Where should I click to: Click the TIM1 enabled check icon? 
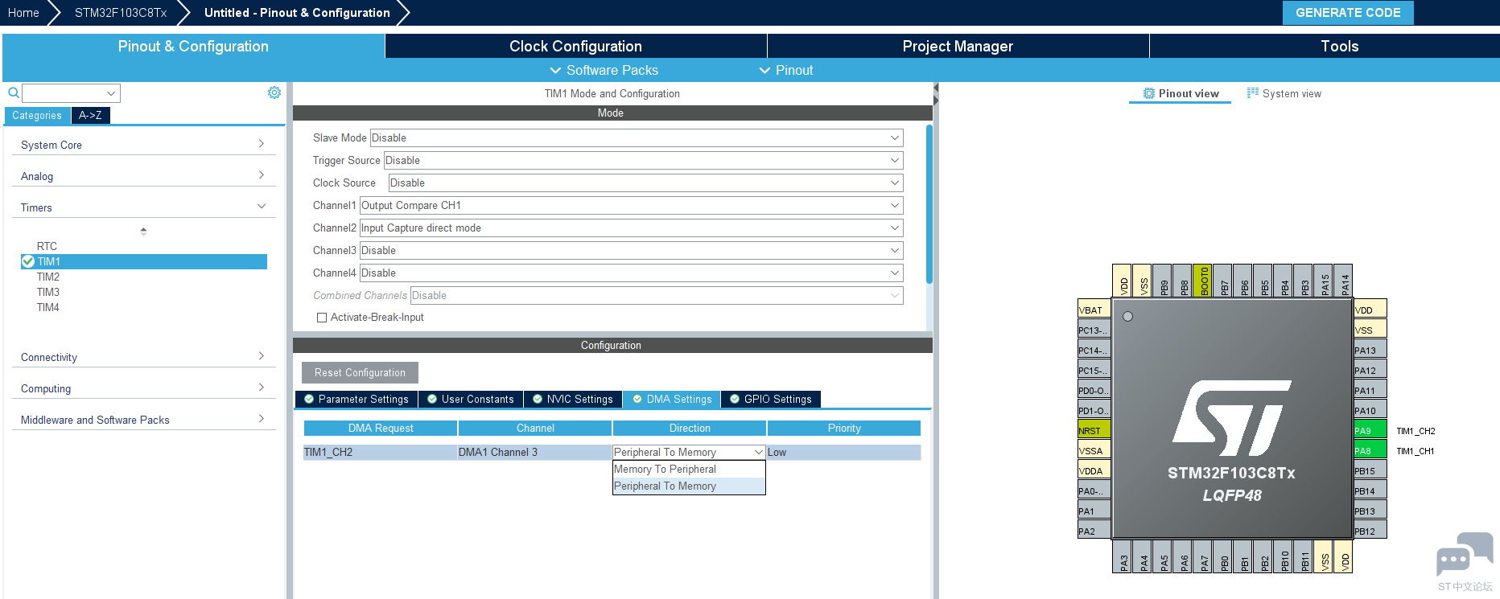pyautogui.click(x=28, y=261)
